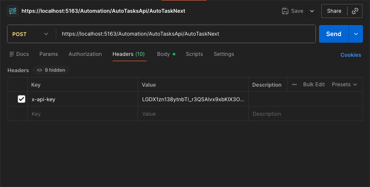Select the Headers (10) tab
Image resolution: width=370 pixels, height=187 pixels.
point(129,54)
